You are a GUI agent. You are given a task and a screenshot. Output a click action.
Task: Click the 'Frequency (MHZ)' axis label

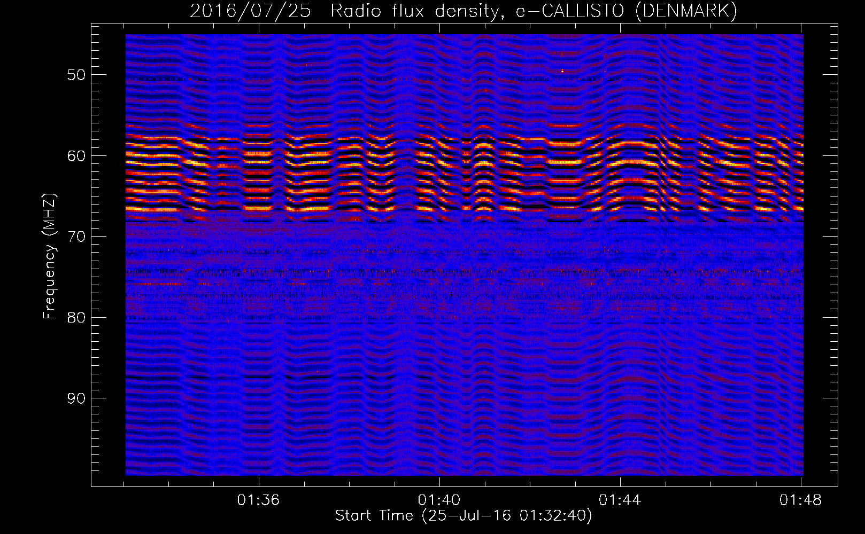[49, 257]
